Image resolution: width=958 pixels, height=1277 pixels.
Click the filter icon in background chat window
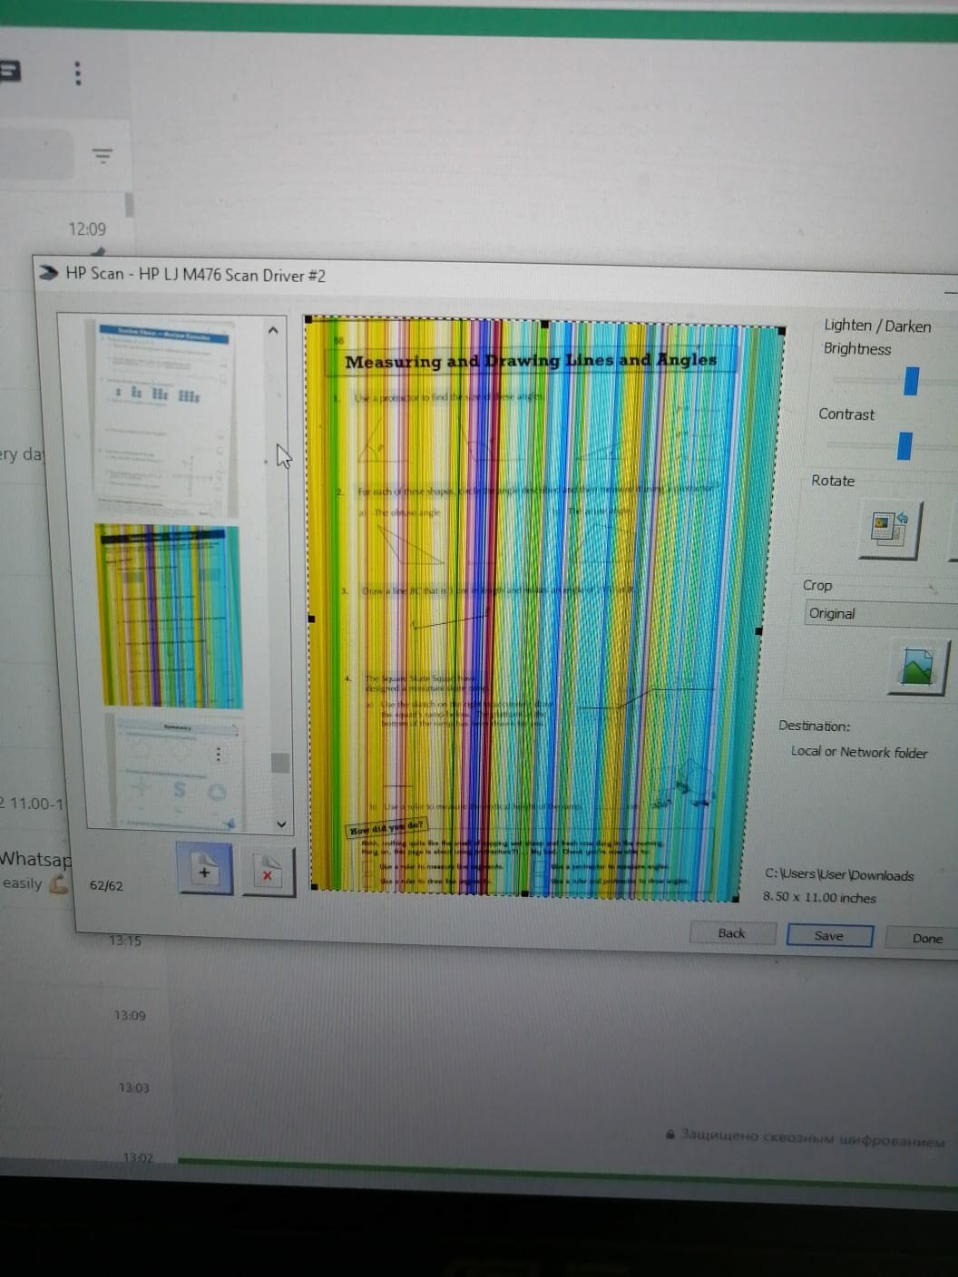coord(103,156)
